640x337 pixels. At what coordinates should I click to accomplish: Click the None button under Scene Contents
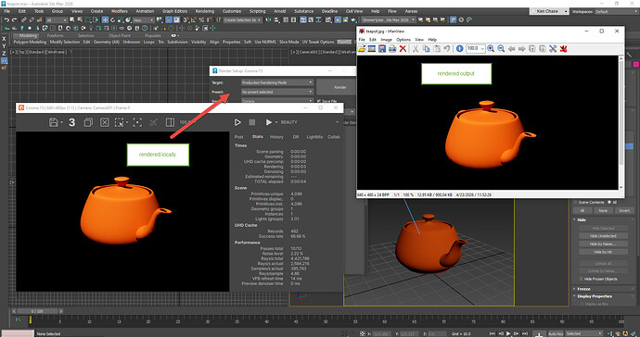coord(603,211)
